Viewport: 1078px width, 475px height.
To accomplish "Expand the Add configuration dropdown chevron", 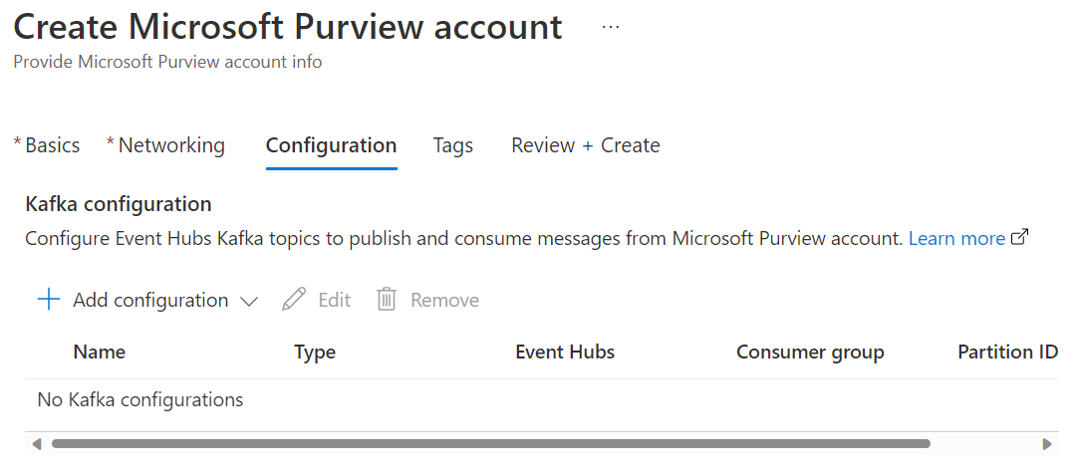I will click(248, 301).
